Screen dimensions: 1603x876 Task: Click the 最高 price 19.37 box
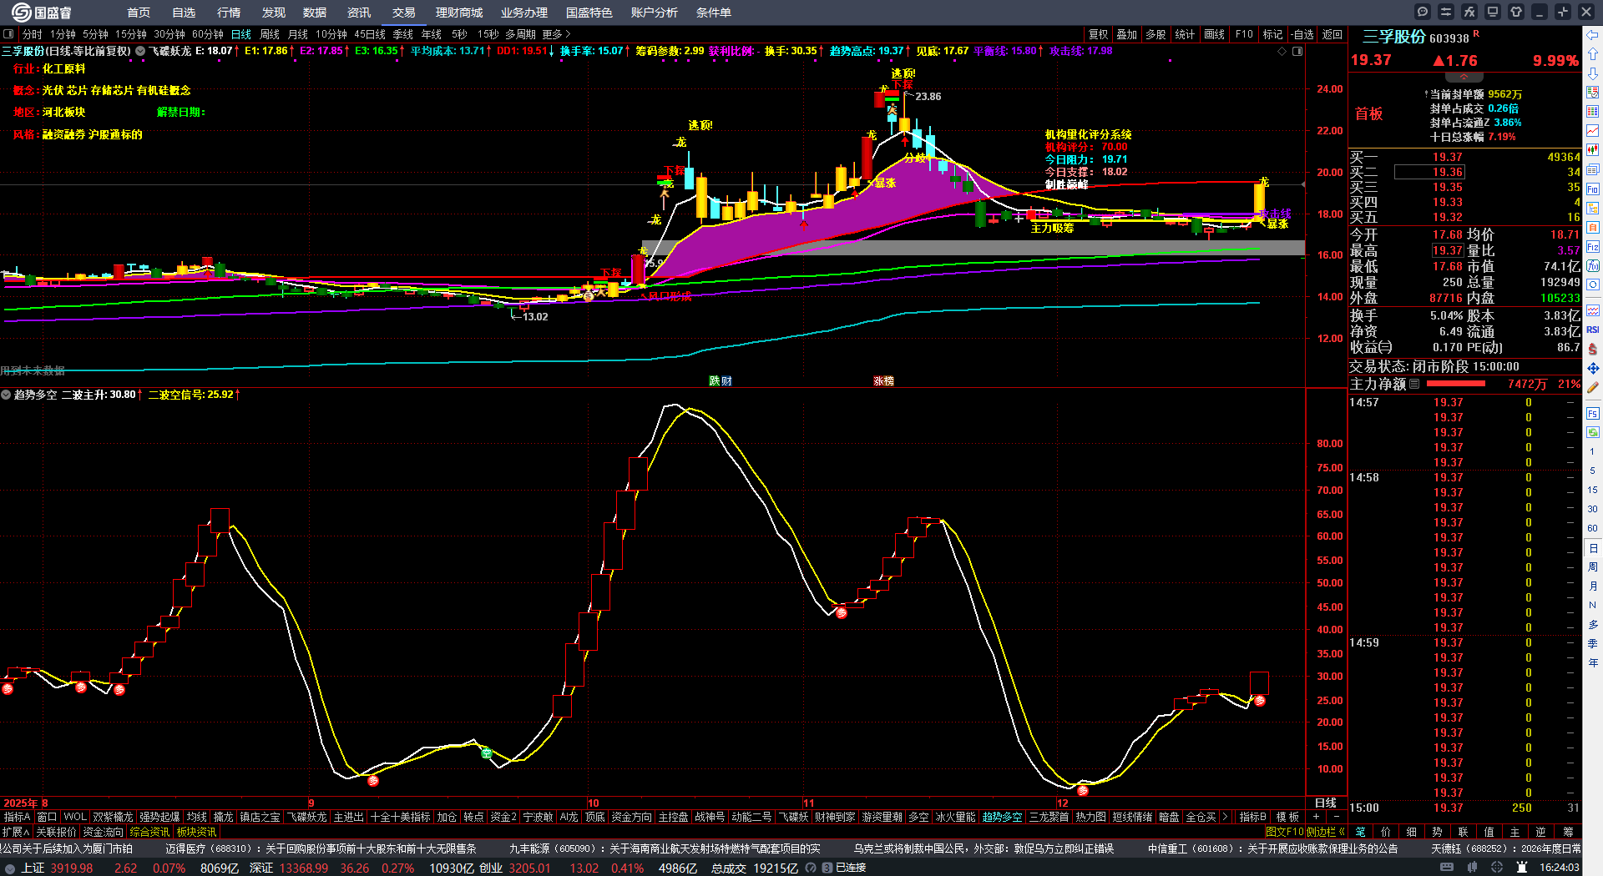(x=1448, y=250)
